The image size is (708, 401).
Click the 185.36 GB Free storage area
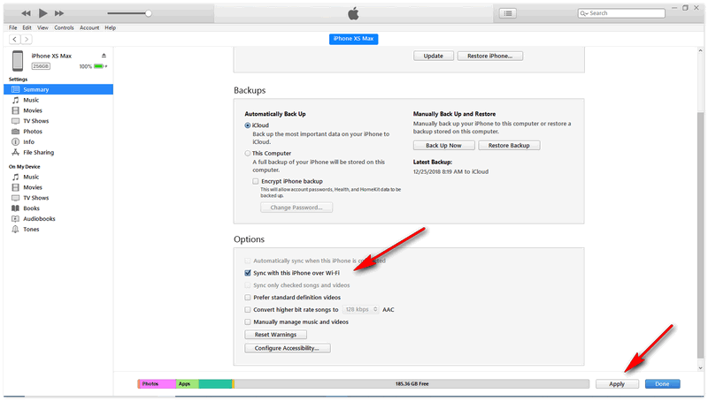coord(412,384)
